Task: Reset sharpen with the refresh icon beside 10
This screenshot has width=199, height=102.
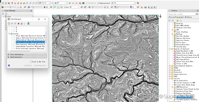Action: [x=112, y=7]
